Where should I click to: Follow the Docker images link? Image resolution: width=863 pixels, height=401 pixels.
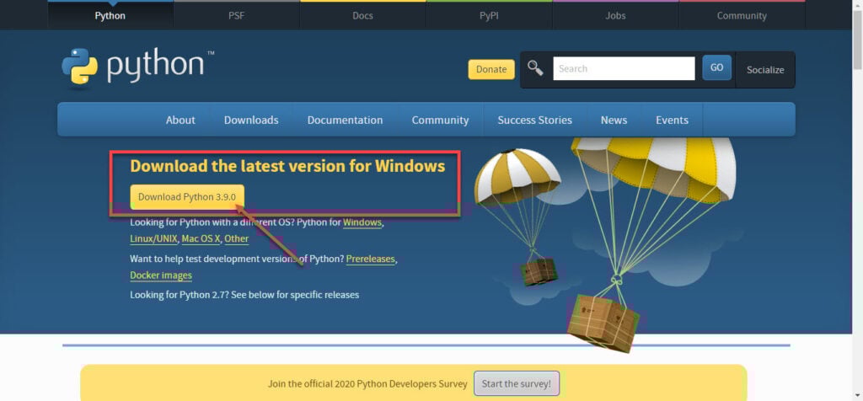pyautogui.click(x=161, y=275)
